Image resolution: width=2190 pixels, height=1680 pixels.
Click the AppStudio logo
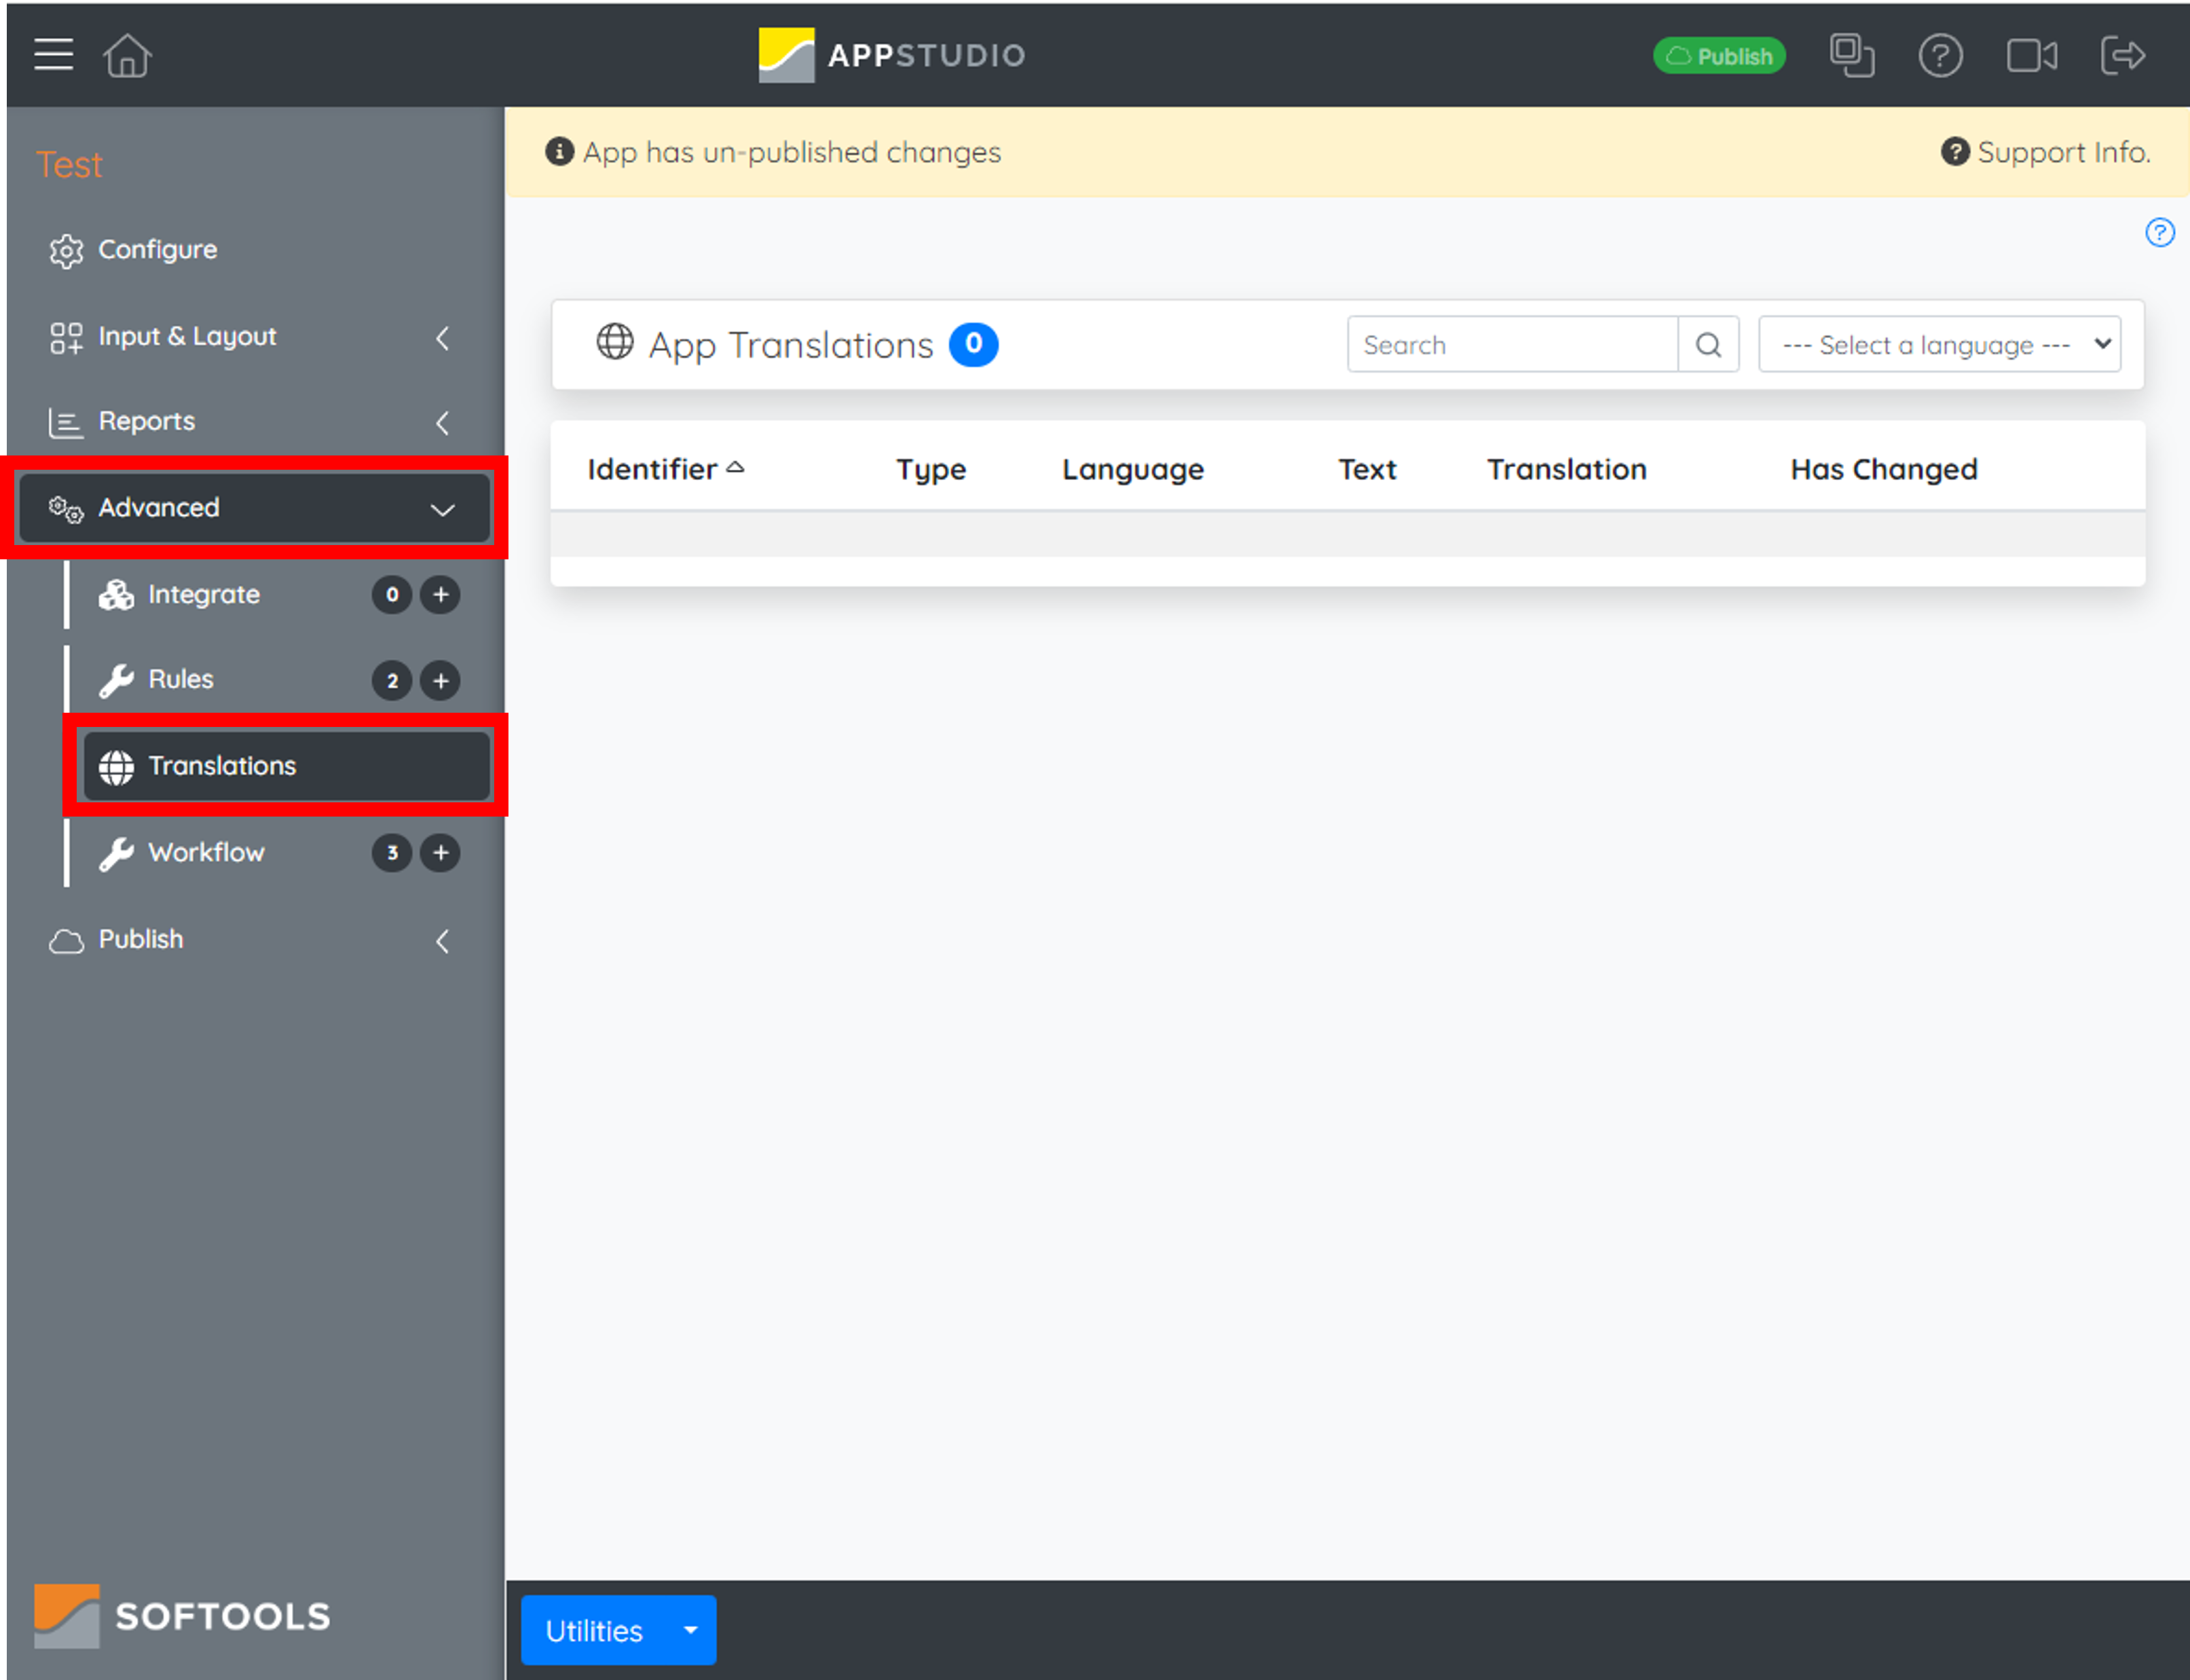click(x=891, y=55)
